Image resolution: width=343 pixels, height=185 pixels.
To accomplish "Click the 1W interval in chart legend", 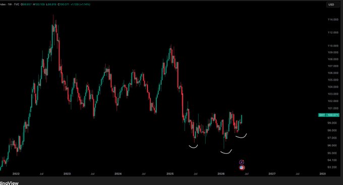I will pyautogui.click(x=10, y=5).
